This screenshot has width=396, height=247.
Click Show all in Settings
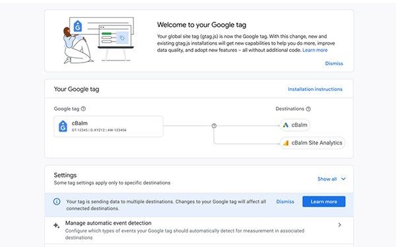pos(327,179)
